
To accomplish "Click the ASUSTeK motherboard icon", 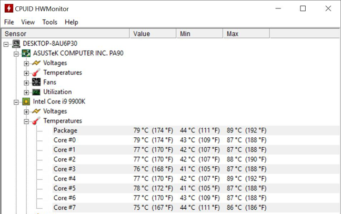I will pyautogui.click(x=26, y=53).
